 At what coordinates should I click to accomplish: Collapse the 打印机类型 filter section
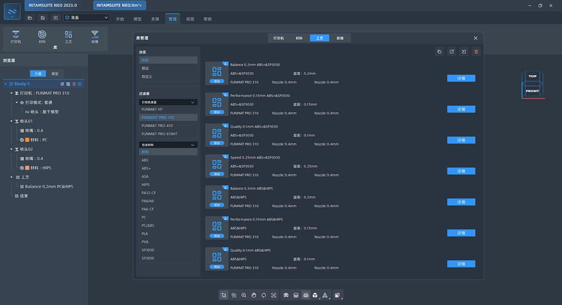click(x=193, y=103)
